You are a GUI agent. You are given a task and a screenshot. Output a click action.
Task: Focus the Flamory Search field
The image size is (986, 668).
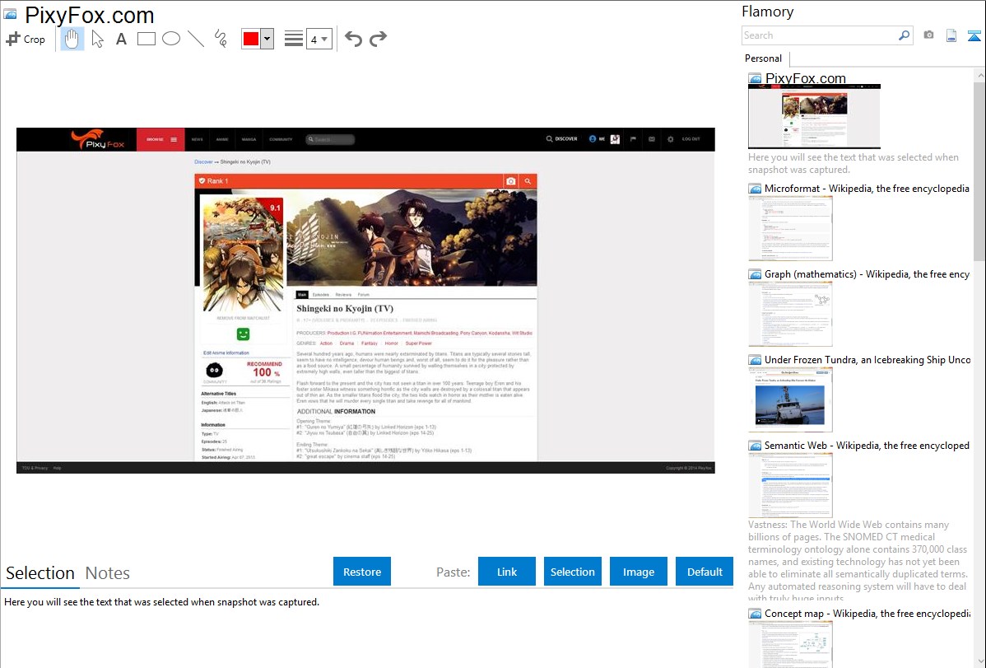point(820,35)
